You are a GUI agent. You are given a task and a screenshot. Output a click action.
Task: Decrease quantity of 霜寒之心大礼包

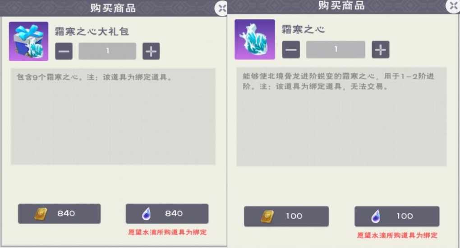point(64,51)
